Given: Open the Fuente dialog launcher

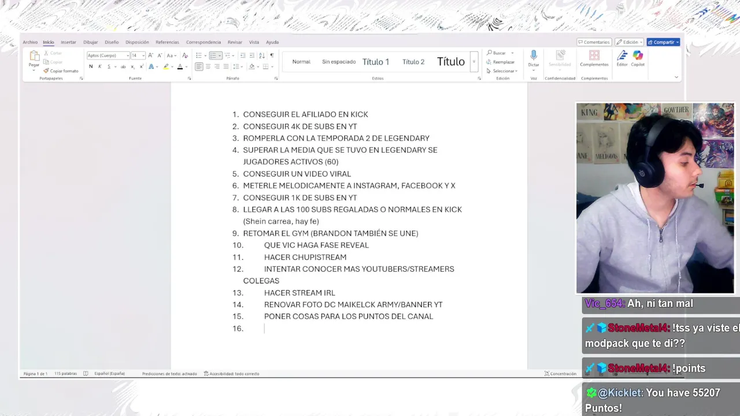Looking at the screenshot, I should 189,78.
